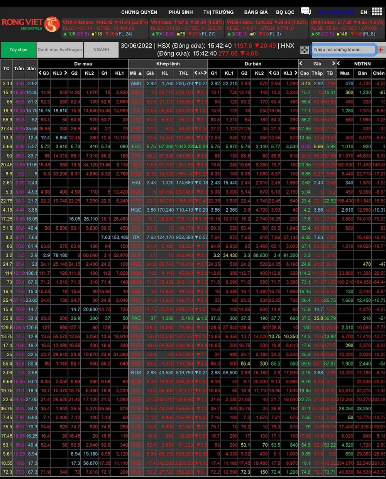Click right arrow beside Giá header
The width and height of the screenshot is (386, 479).
click(x=334, y=63)
